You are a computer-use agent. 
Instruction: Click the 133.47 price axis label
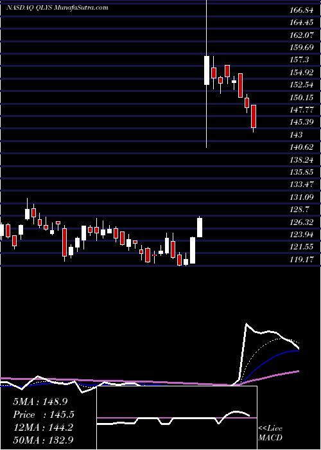point(302,184)
